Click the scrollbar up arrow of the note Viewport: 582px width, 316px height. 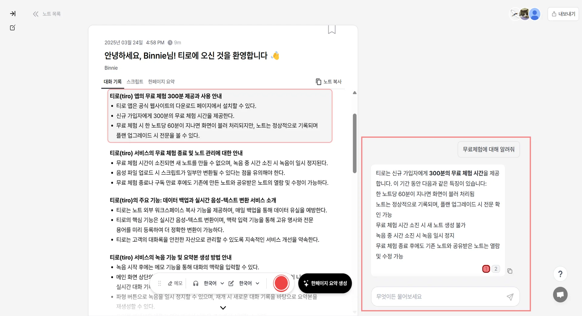(x=355, y=93)
